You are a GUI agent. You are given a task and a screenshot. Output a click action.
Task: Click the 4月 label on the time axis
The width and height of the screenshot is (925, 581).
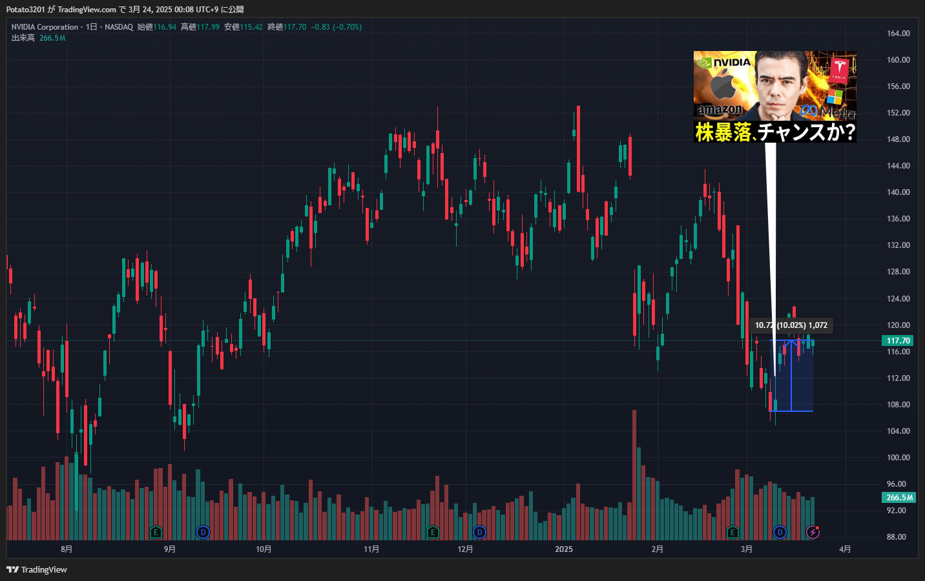845,549
